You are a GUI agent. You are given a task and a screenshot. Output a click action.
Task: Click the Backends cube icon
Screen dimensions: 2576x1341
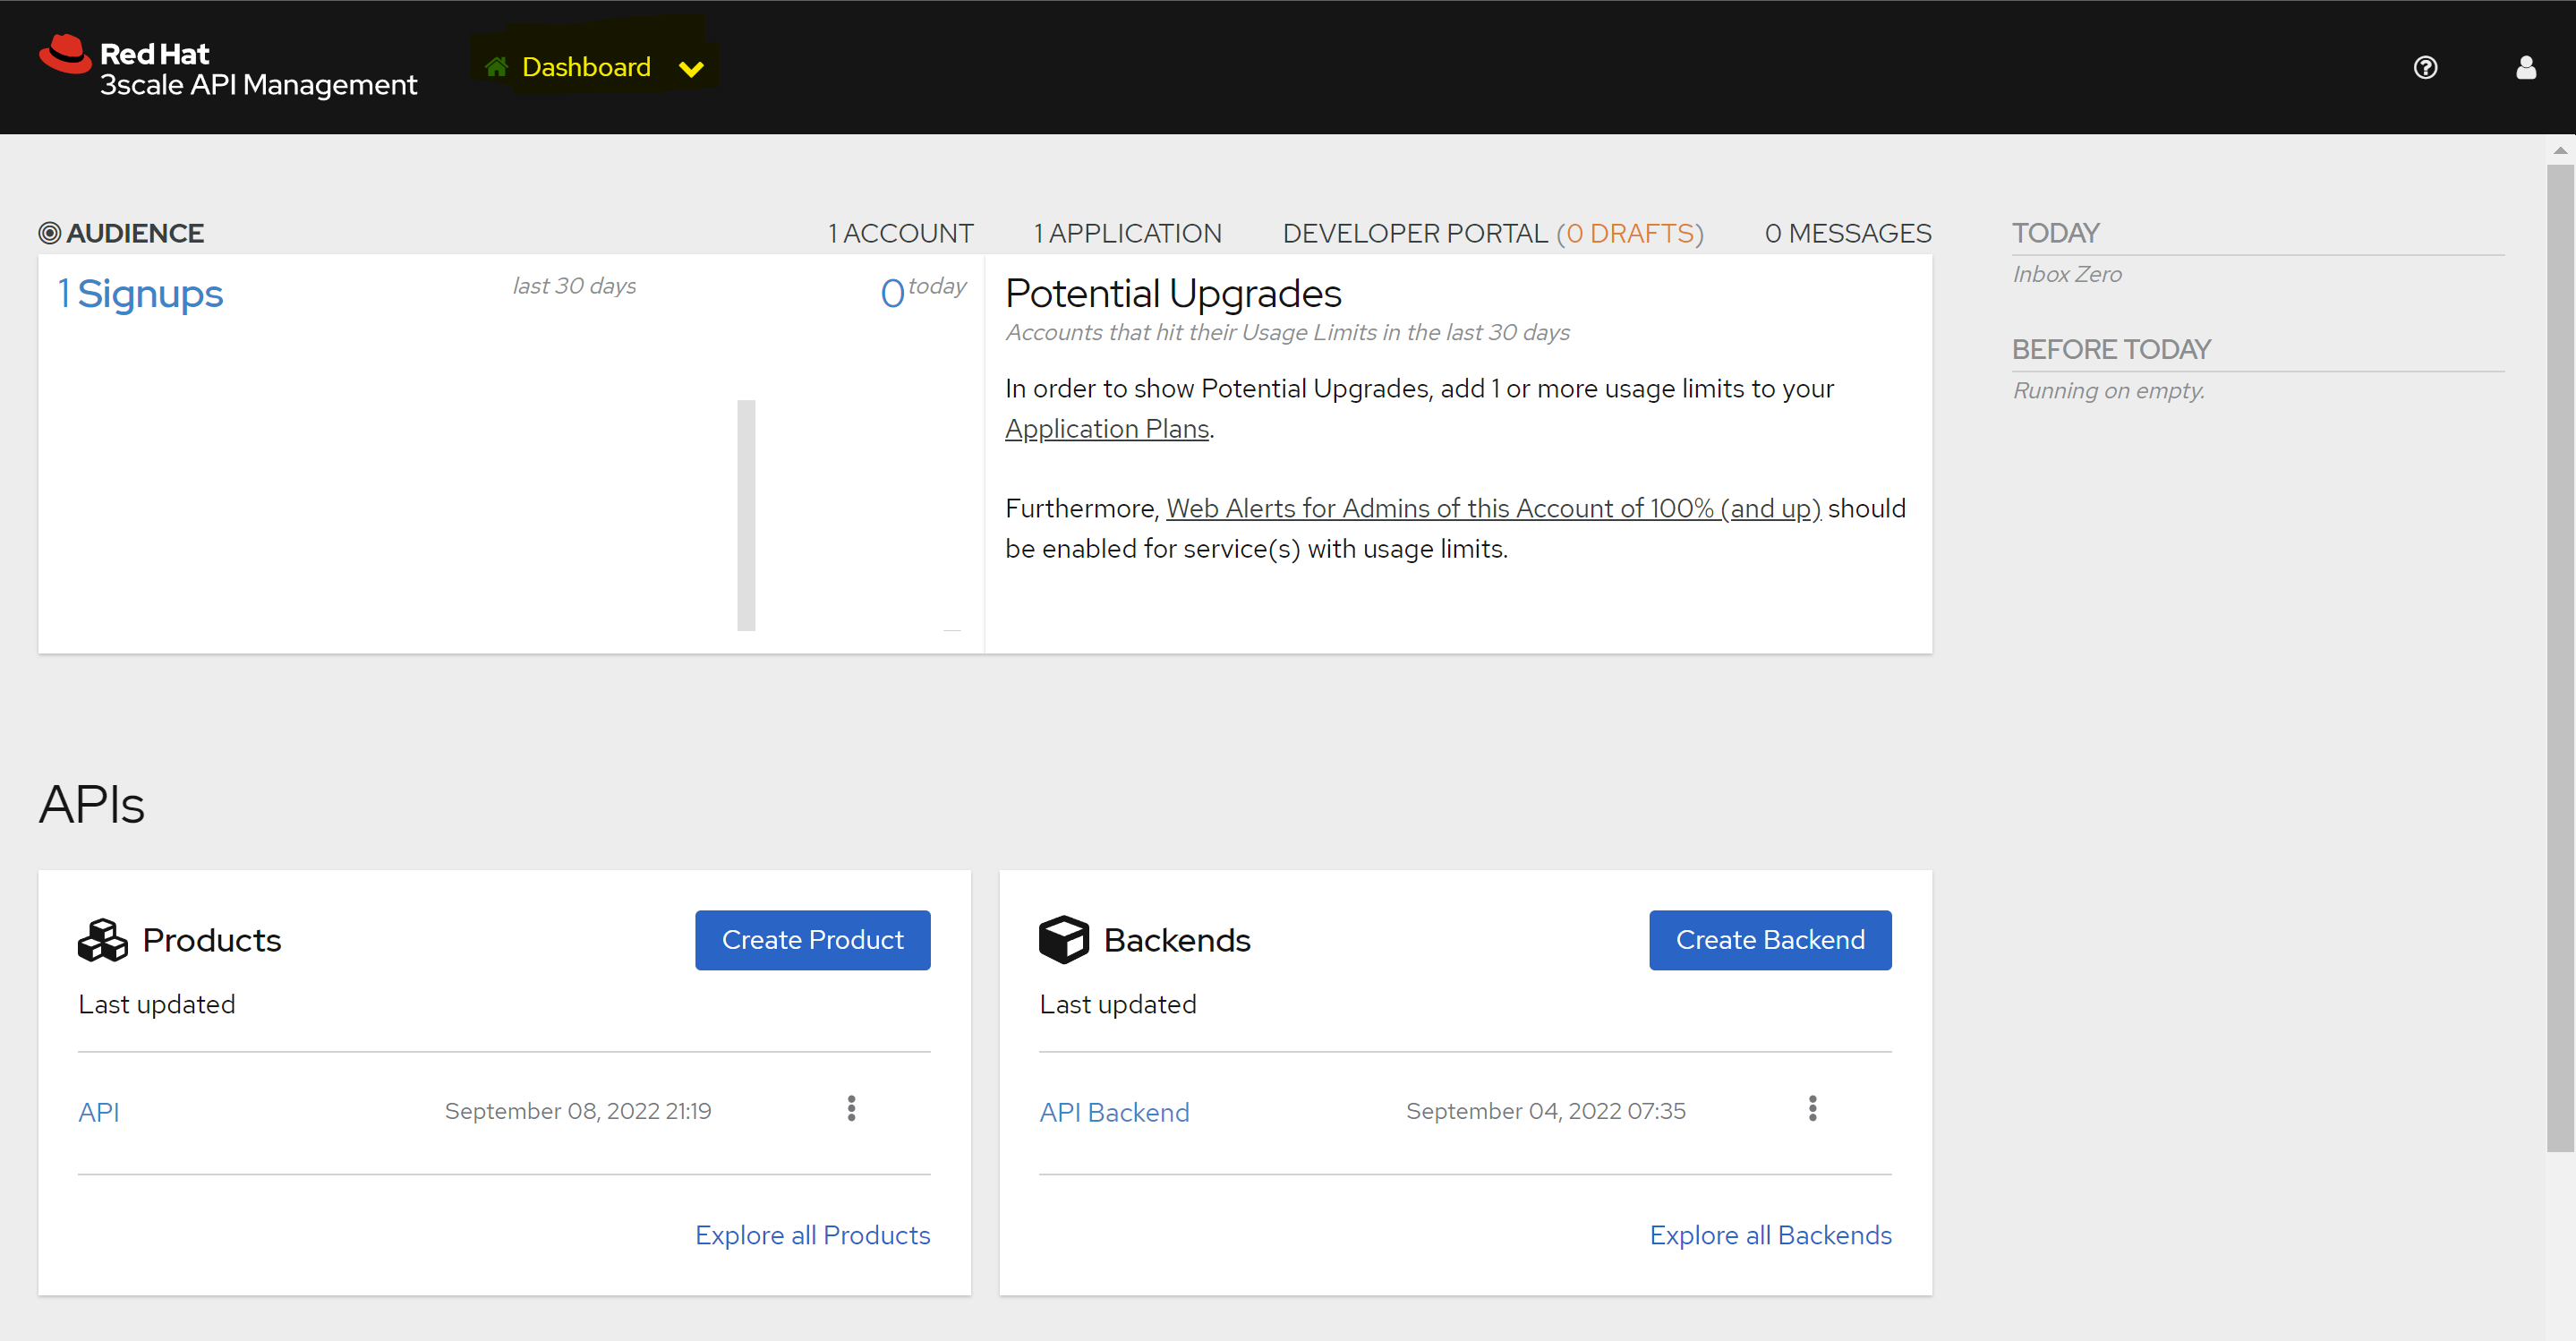coord(1063,940)
